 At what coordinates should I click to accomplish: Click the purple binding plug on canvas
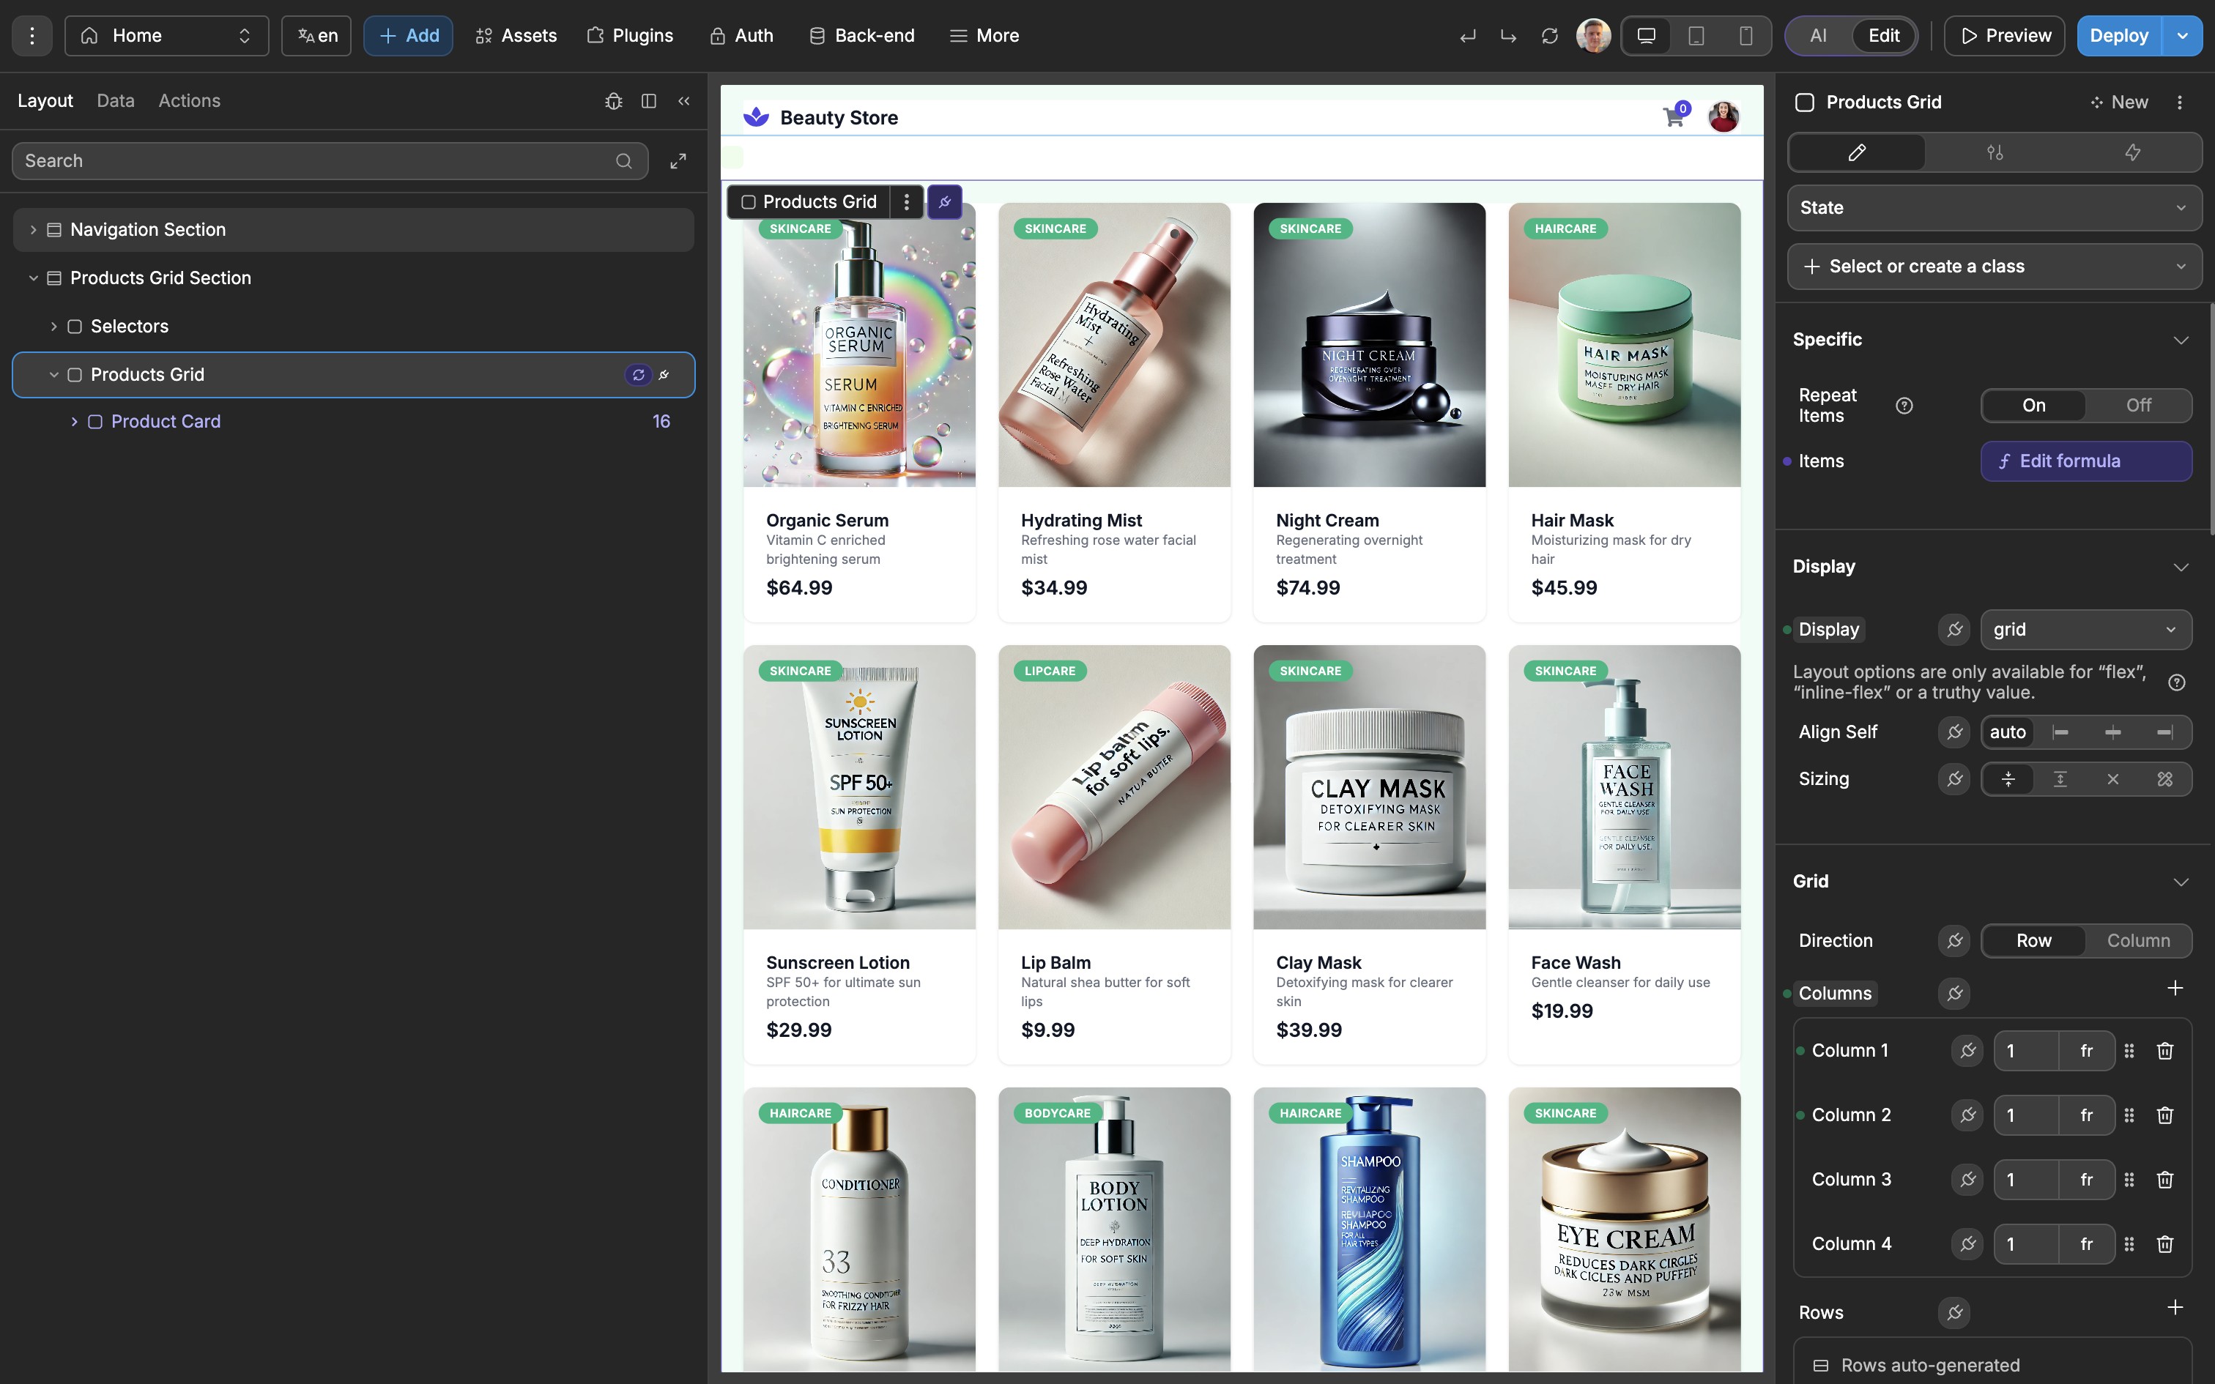[x=945, y=201]
